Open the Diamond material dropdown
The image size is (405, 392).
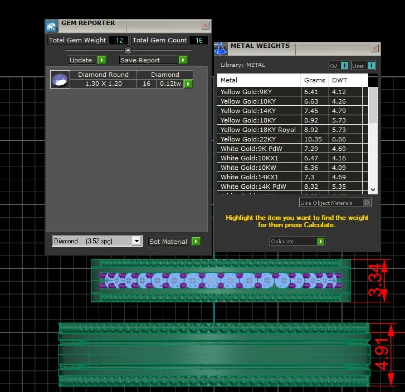[136, 241]
